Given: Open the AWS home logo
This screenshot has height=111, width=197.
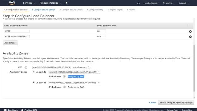Looking at the screenshot, I should (12, 3).
